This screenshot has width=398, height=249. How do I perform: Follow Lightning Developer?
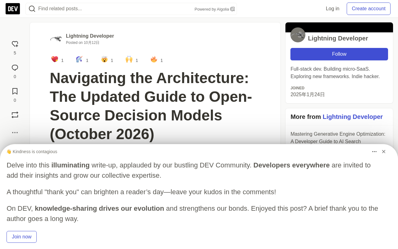click(339, 54)
